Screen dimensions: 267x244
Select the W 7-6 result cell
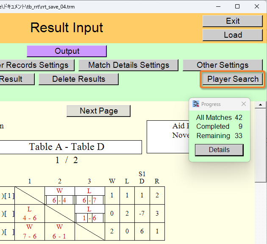(30, 232)
